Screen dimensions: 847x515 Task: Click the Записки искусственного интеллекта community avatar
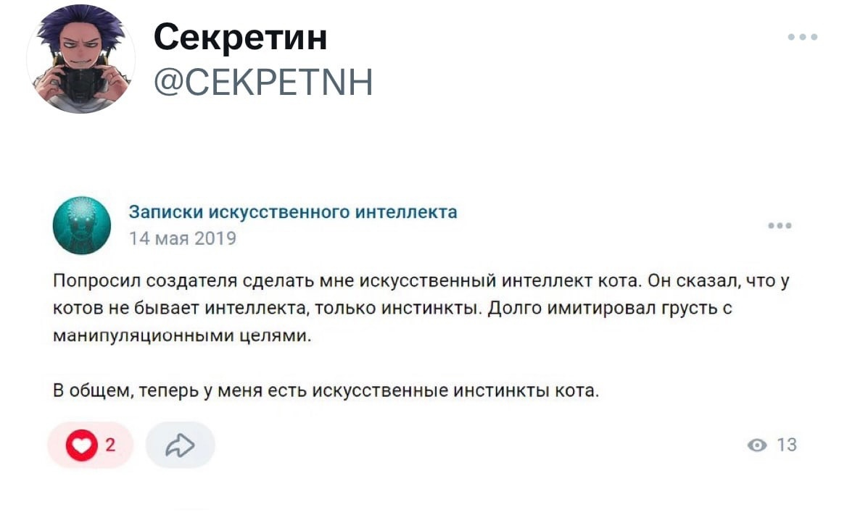82,225
